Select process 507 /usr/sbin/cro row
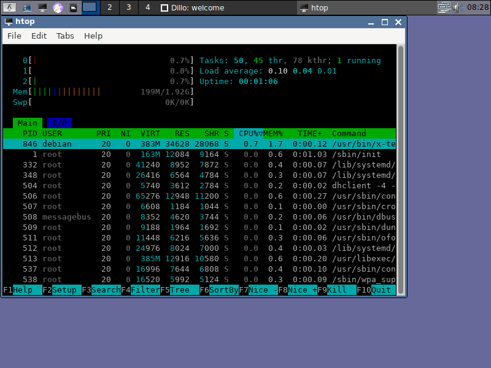The width and height of the screenshot is (491, 368). tap(199, 207)
